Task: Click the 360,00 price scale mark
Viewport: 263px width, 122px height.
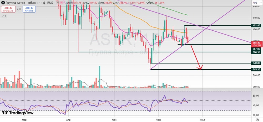Action: tap(257, 75)
